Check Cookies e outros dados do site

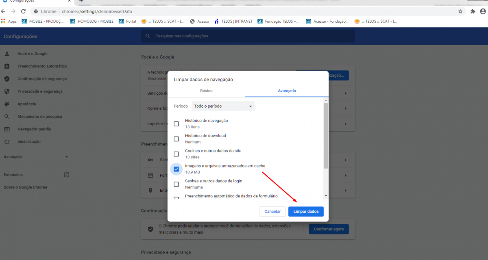pos(176,154)
